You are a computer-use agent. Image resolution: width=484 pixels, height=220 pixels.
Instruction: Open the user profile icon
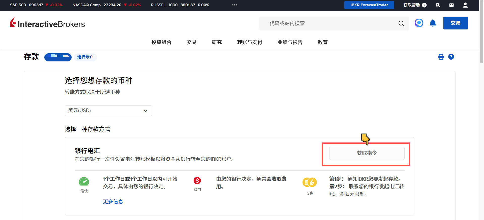point(465,5)
